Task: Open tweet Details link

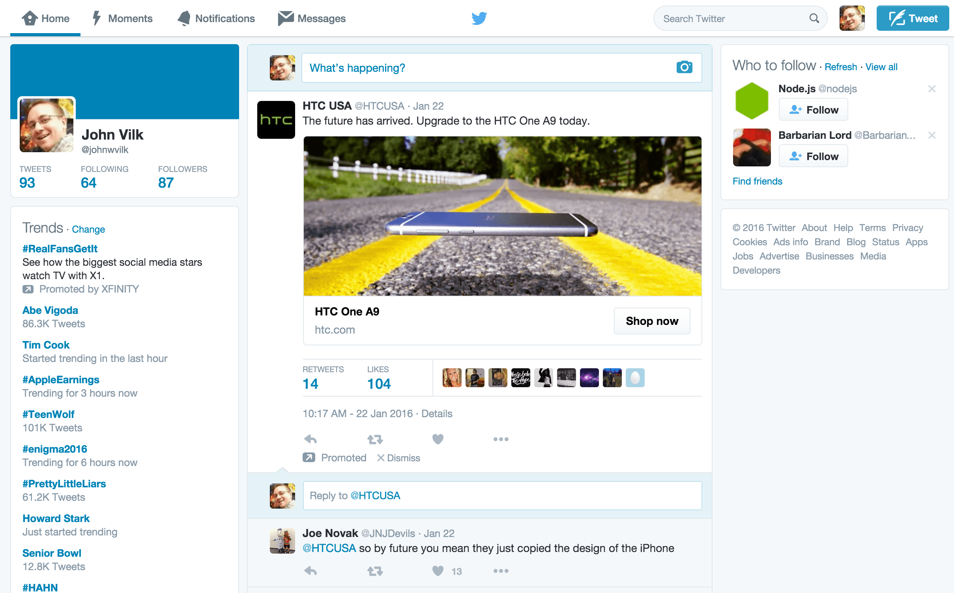Action: coord(437,414)
